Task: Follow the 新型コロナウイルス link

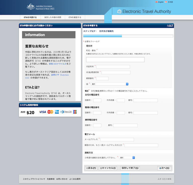Action: (58, 64)
